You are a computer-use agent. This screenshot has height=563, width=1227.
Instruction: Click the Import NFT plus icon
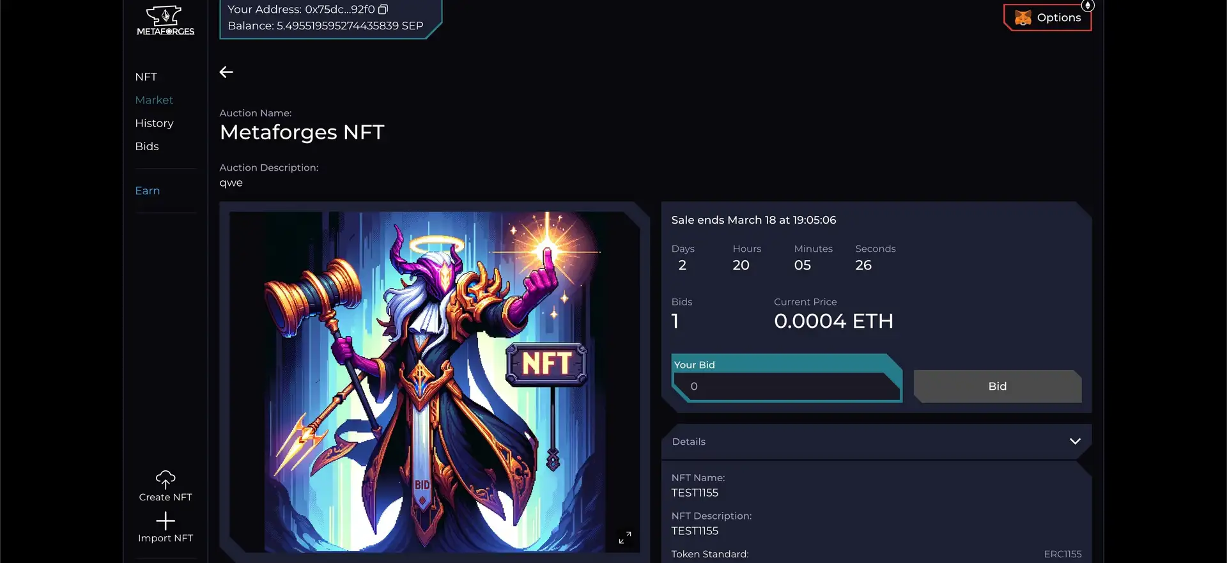[166, 521]
